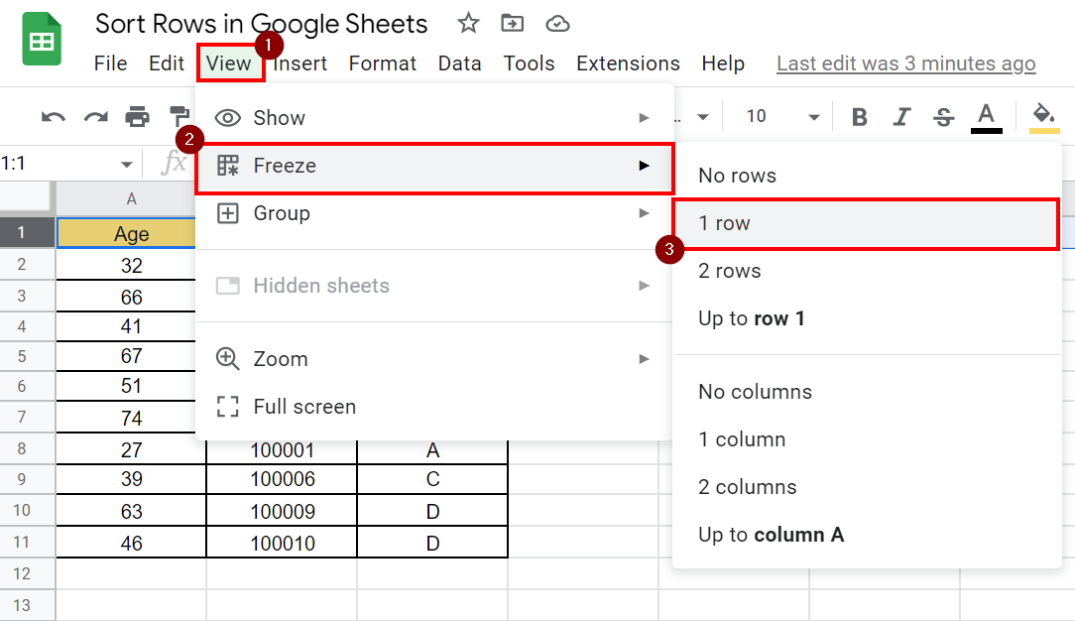Select No columns freeze option

[867, 392]
